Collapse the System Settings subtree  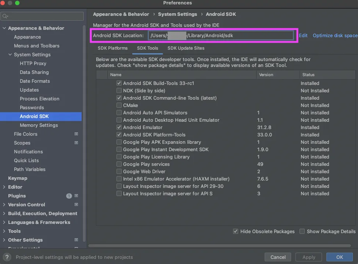(10, 54)
